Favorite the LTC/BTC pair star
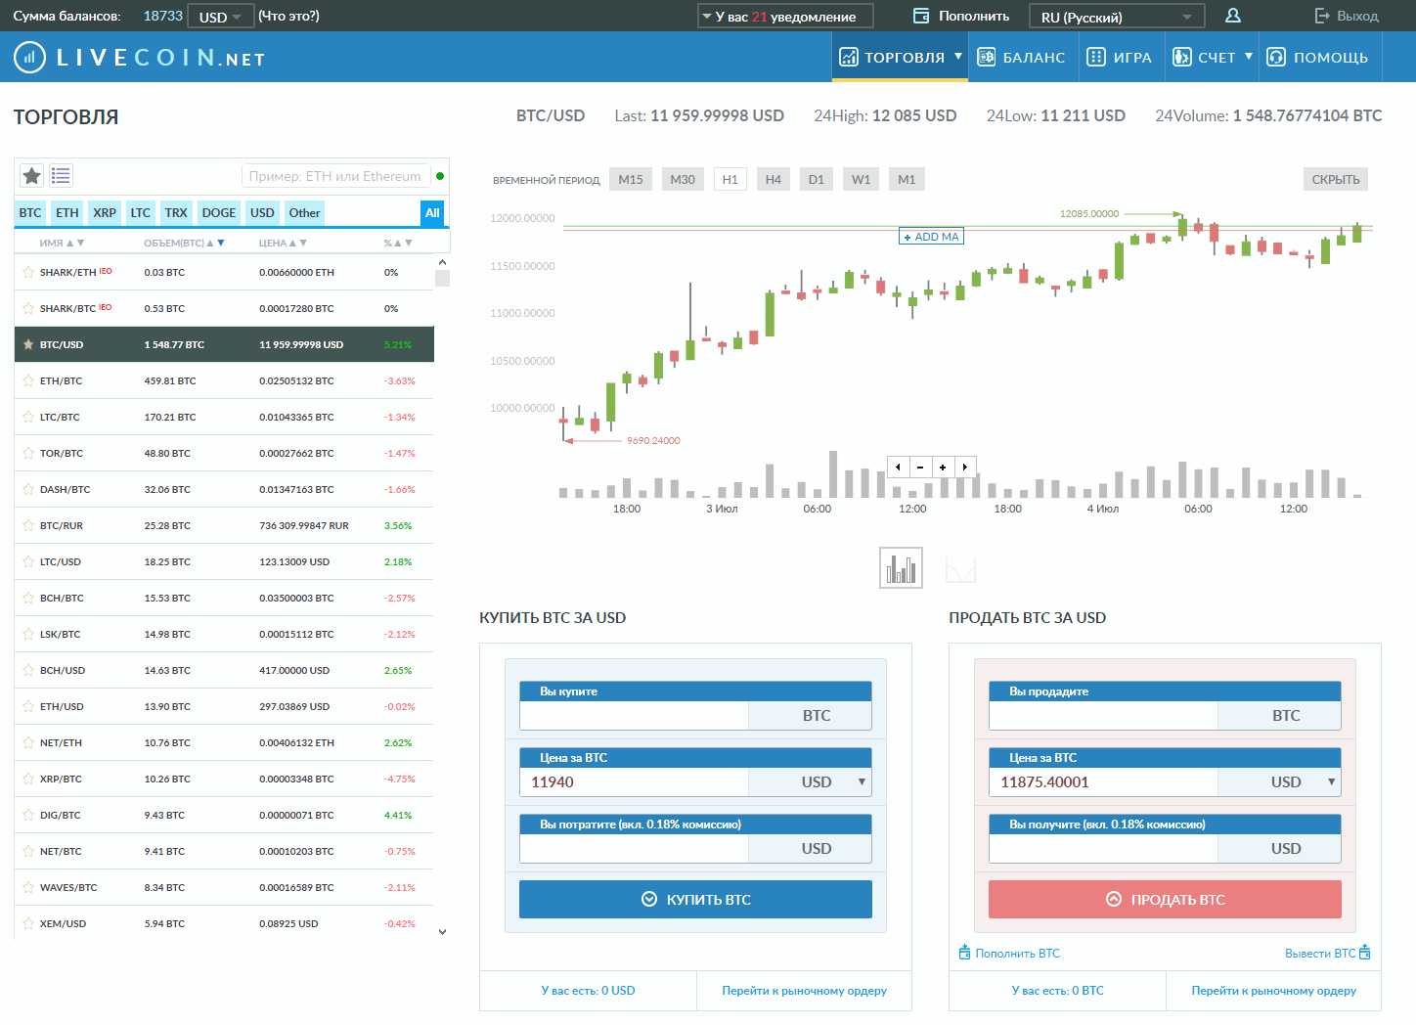 tap(28, 417)
